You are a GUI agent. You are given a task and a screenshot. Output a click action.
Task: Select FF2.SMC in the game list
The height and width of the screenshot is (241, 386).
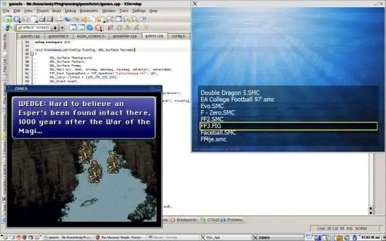212,119
